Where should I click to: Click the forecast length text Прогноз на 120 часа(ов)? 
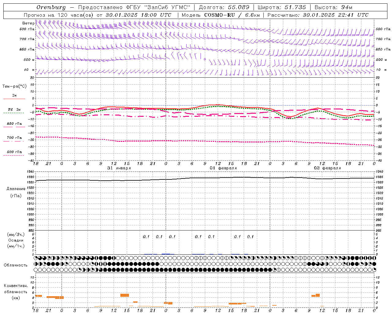pos(59,15)
